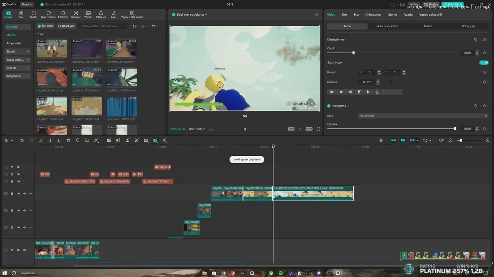Hide the topmost text track with eye icon
Screen dimensions: 494x277
18,167
